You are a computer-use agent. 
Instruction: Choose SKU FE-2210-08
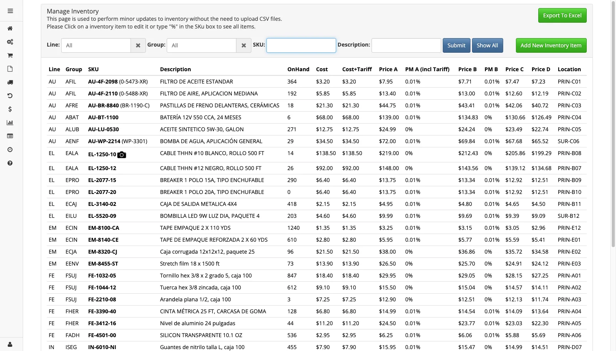102,299
